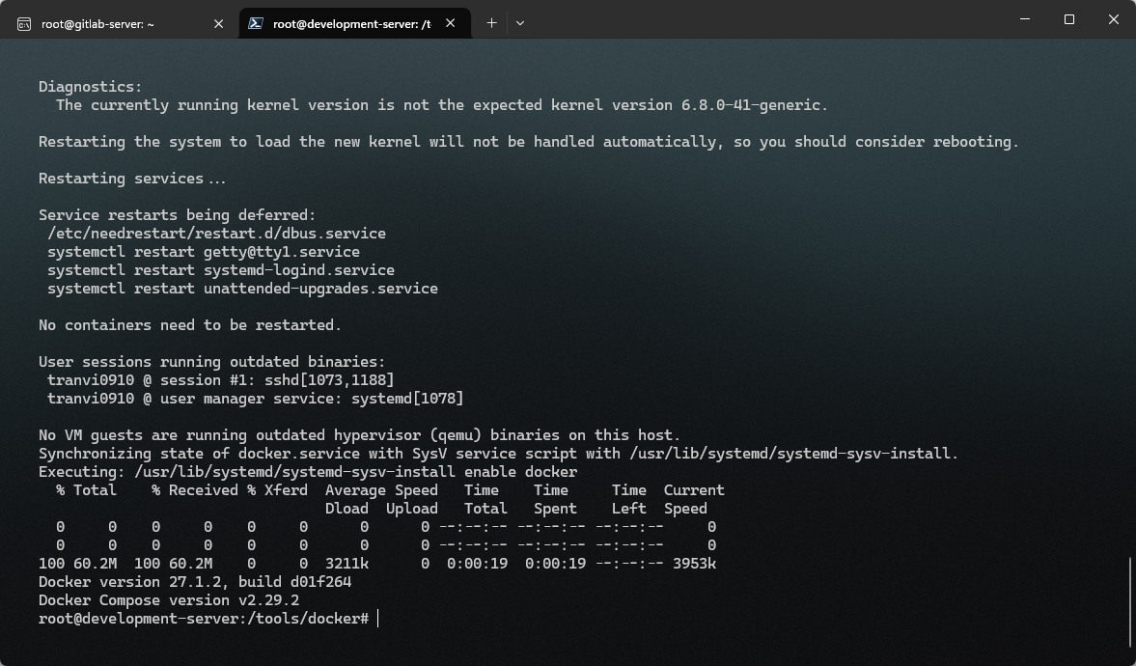The width and height of the screenshot is (1136, 666).
Task: Minimize the terminal window
Action: (1024, 19)
